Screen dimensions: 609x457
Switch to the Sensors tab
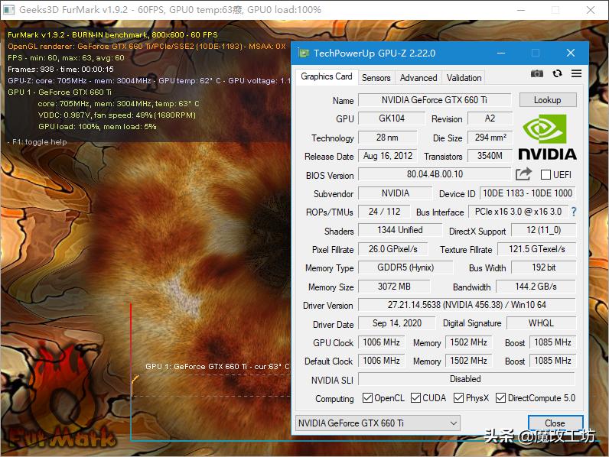376,77
